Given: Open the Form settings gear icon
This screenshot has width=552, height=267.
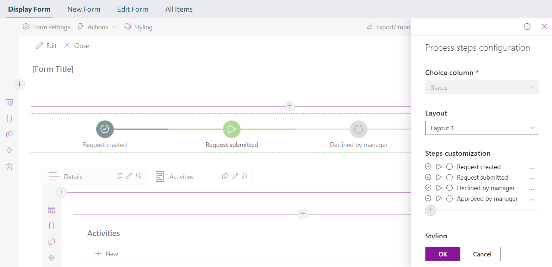Looking at the screenshot, I should pos(26,27).
